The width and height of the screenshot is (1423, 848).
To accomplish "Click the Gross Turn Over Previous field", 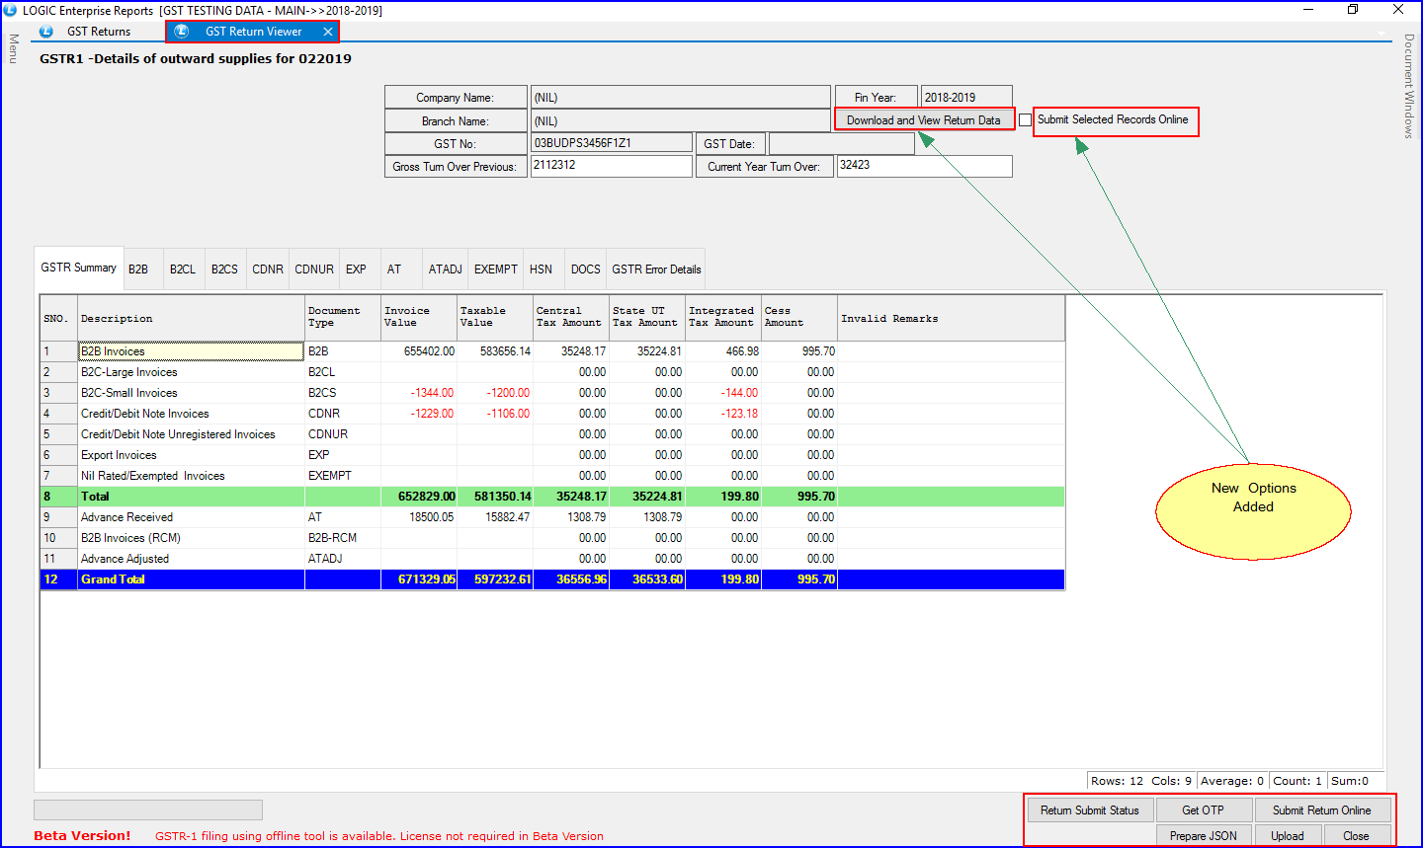I will click(611, 166).
